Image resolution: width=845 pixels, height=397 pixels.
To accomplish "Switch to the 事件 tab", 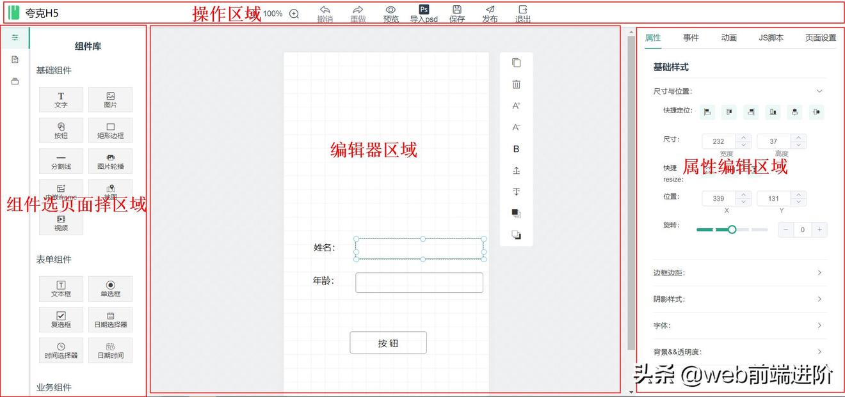I will [x=691, y=38].
